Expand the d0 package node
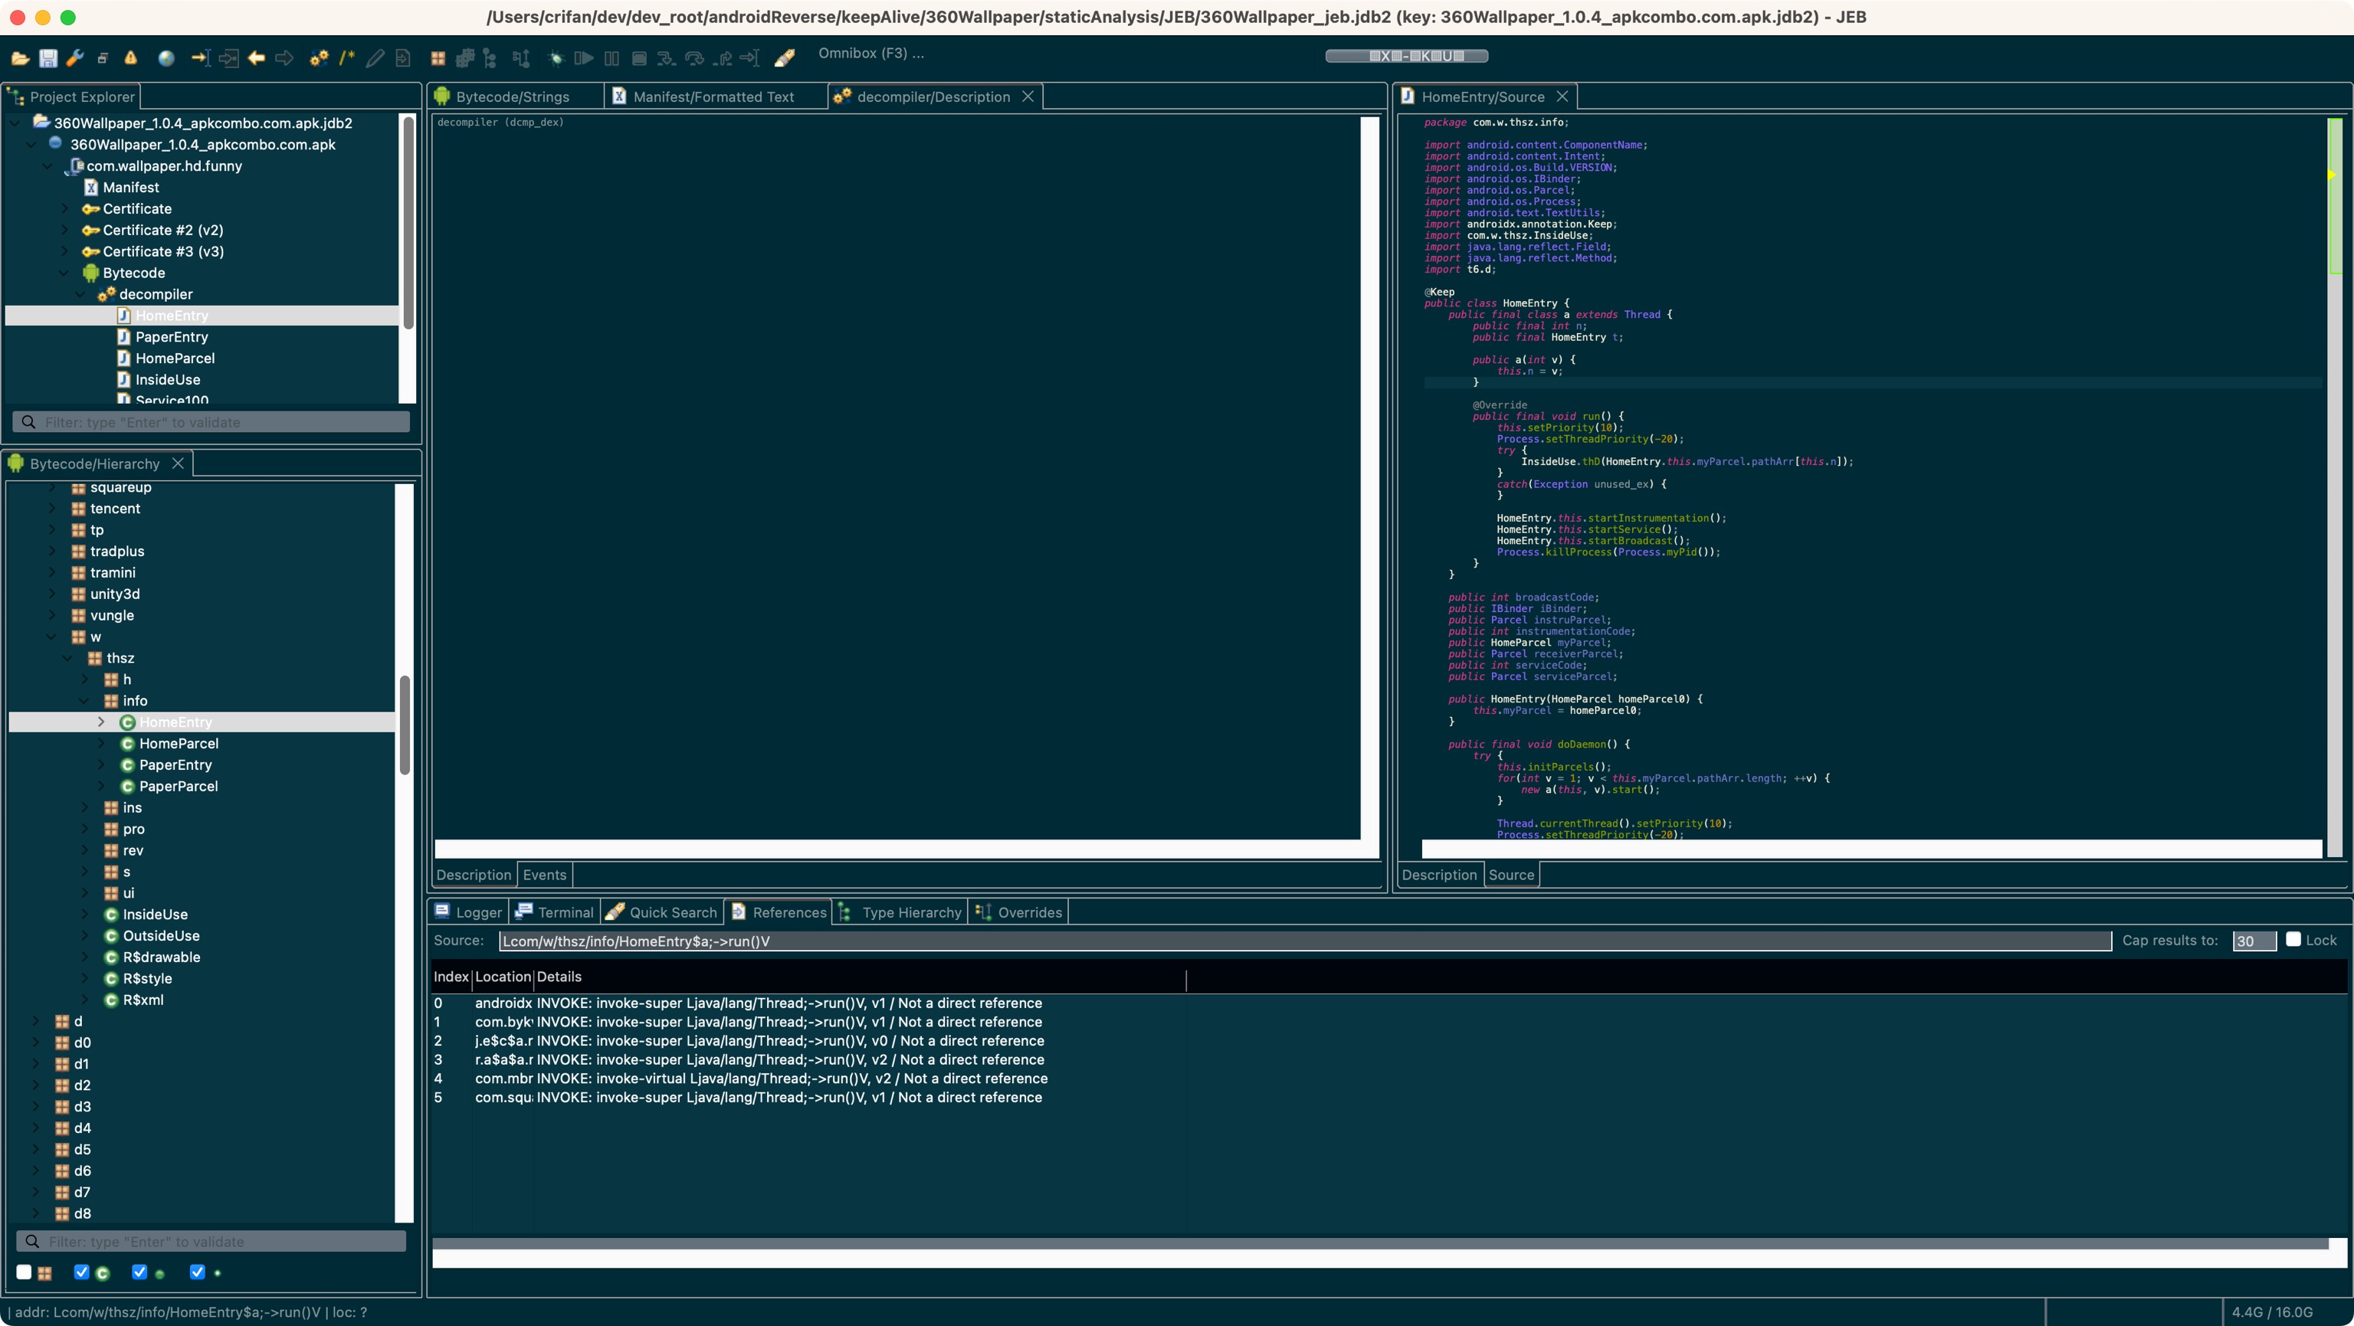Viewport: 2354px width, 1326px height. 36,1042
